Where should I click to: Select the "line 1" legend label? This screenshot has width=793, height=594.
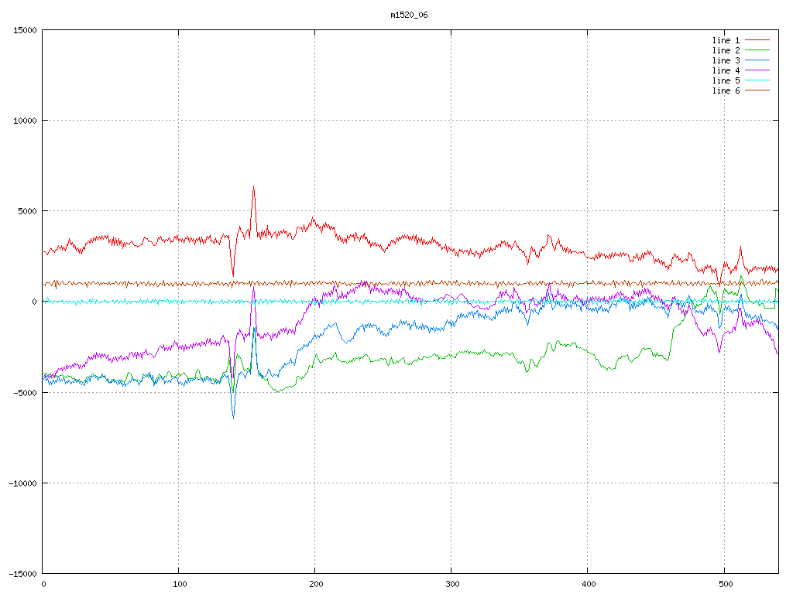(726, 40)
